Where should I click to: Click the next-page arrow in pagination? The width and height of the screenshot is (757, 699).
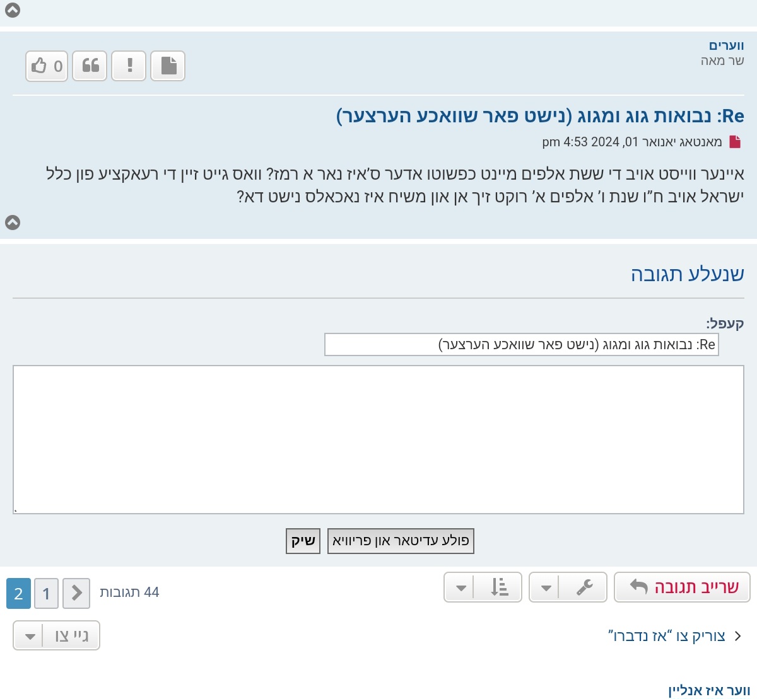click(x=76, y=593)
